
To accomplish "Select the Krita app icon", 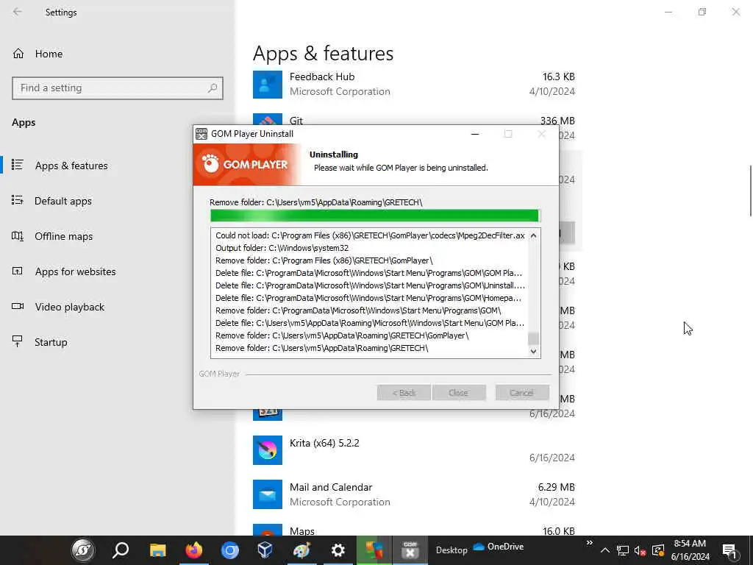I will (x=268, y=450).
